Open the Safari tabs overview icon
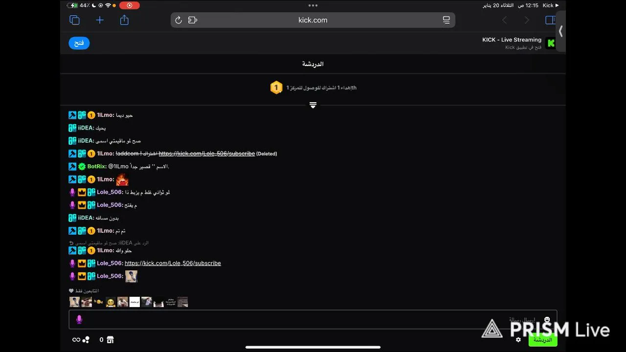The height and width of the screenshot is (352, 626). click(74, 20)
